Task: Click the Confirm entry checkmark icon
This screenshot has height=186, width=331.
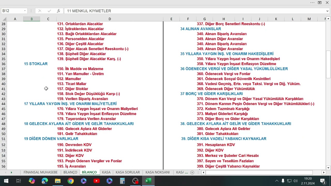Action: tap(49, 11)
